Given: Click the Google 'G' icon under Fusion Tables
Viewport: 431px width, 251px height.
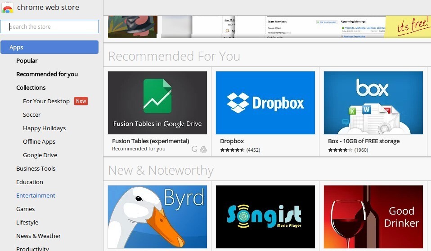Looking at the screenshot, I should (x=194, y=149).
